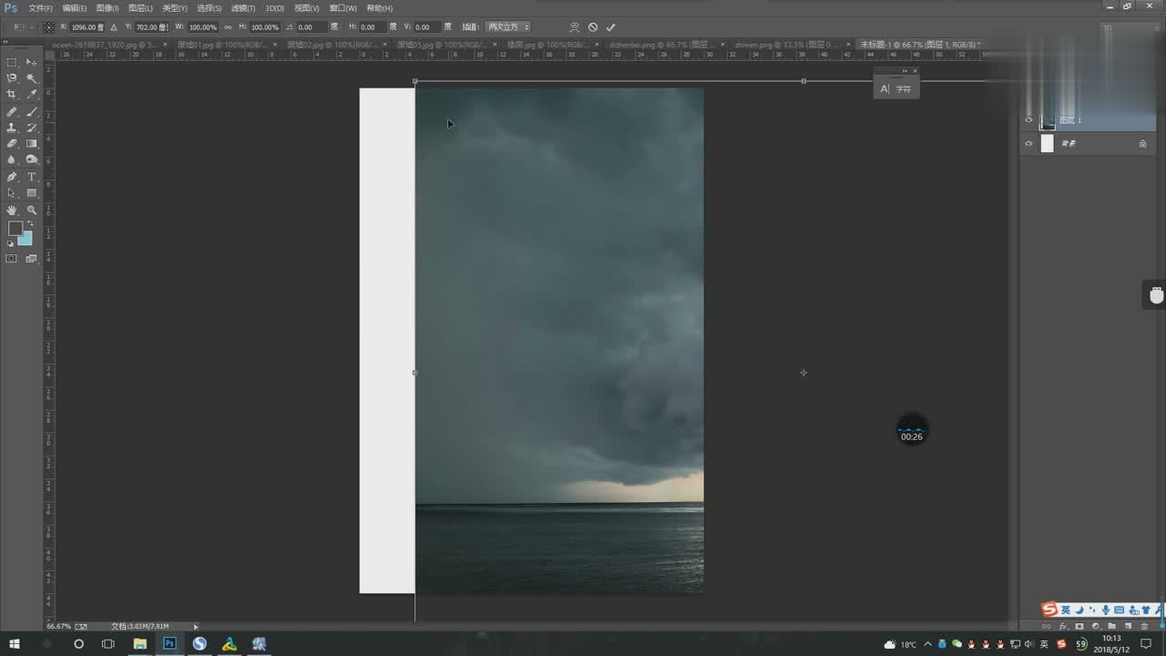Open the 滤镜(T) menu
Screen dimensions: 1166x656
(243, 8)
